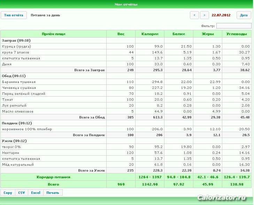The height and width of the screenshot is (205, 254).
Task: Sort by Углеводы column header
Action: tap(237, 34)
